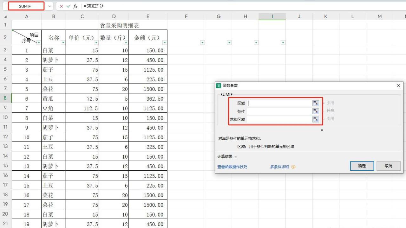406x228 pixels.
Task: Click the 豆角 cell
Action: coord(54,108)
